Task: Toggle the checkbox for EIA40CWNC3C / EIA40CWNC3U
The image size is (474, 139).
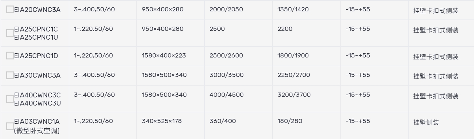Action: tap(10, 99)
